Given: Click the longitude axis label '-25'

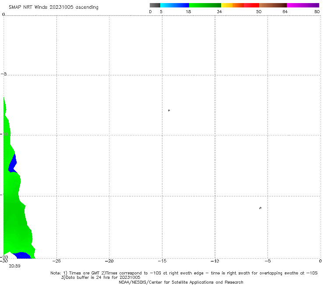Looking at the screenshot, I should tap(56, 261).
